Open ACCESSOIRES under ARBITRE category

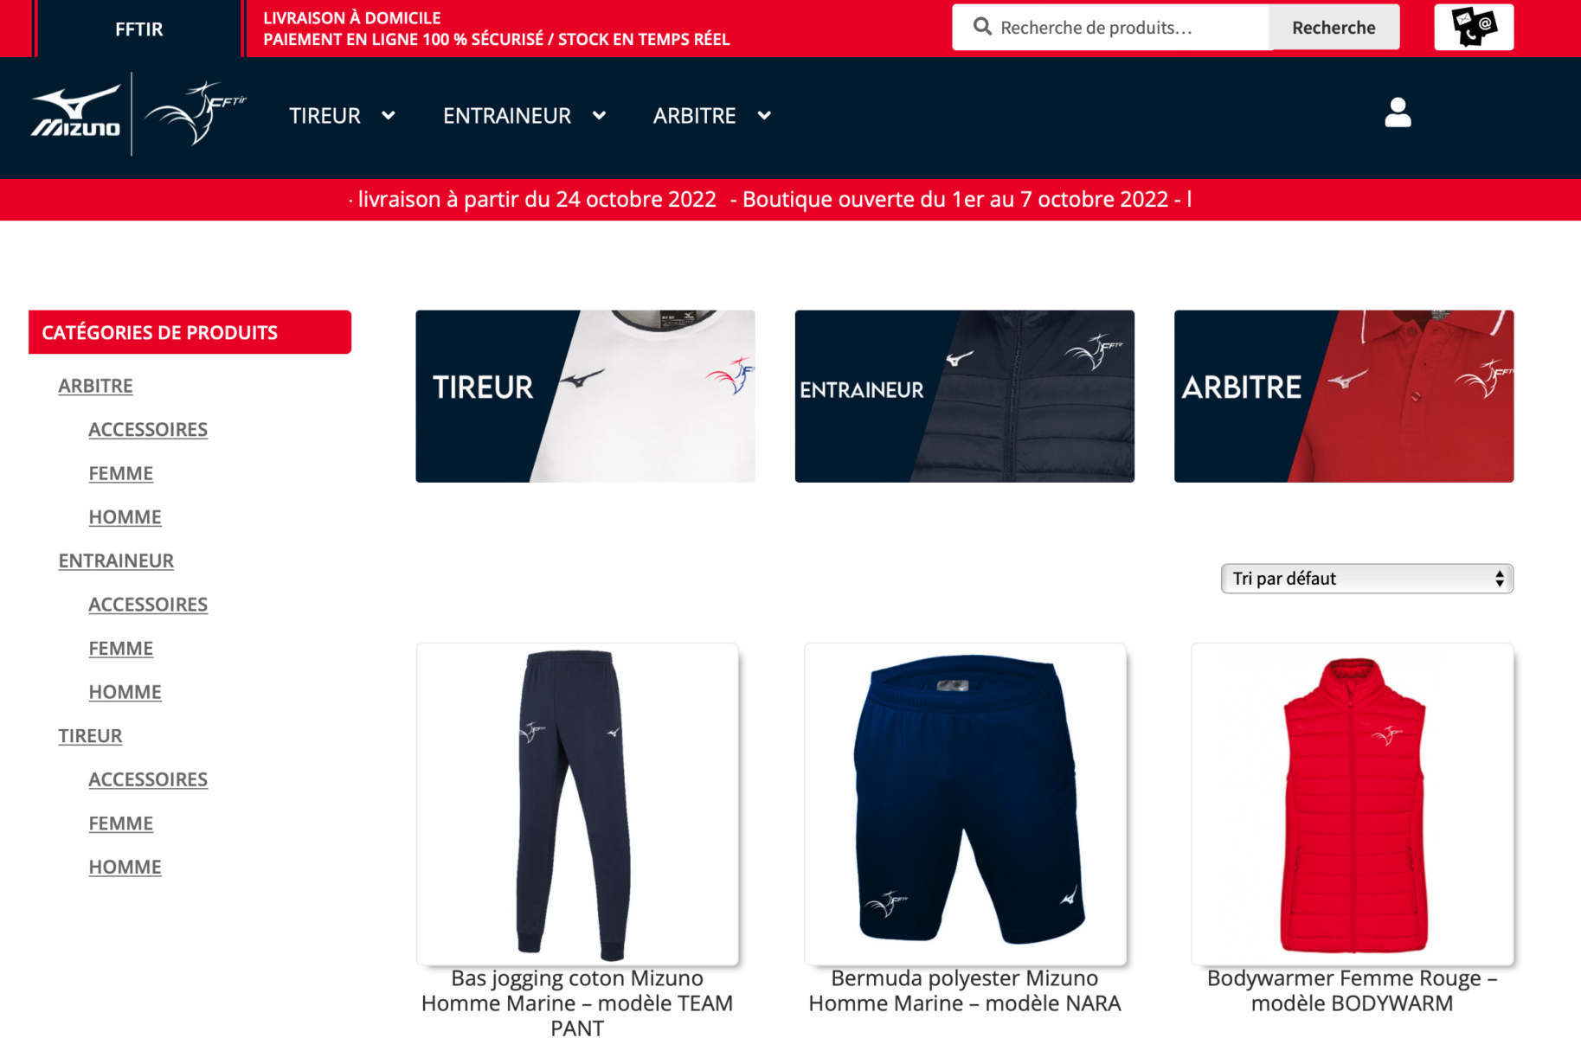[x=148, y=429]
